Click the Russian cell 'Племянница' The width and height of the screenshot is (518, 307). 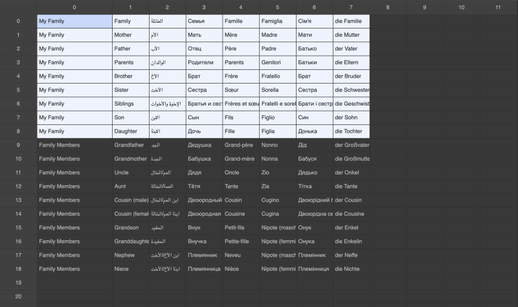(x=204, y=269)
